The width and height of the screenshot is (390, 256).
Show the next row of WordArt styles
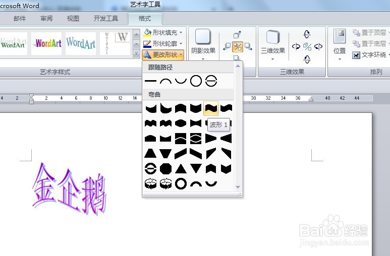point(136,44)
